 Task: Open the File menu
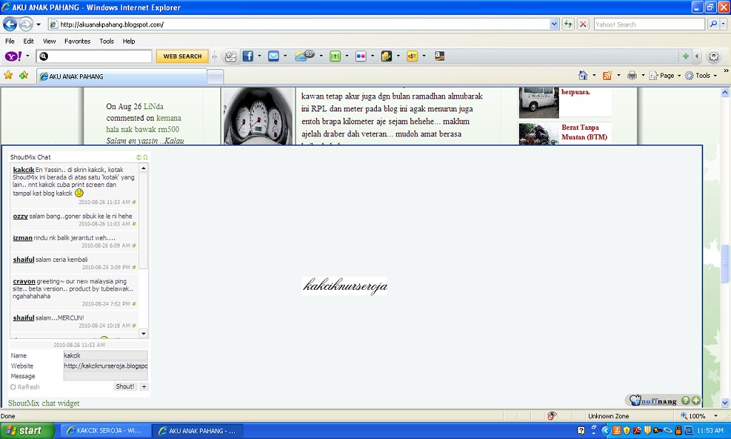[10, 41]
